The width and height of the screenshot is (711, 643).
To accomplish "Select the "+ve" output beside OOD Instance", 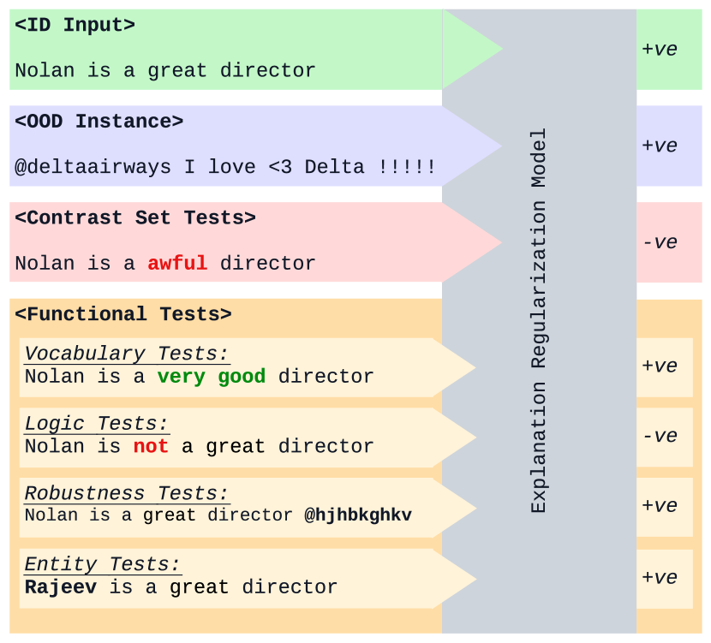I will (x=660, y=146).
